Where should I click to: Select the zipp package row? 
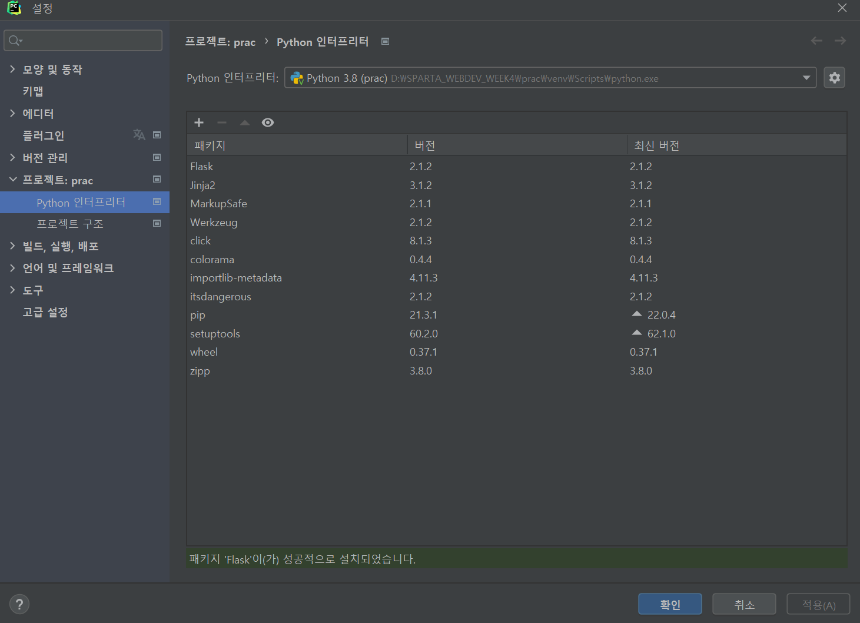click(517, 370)
